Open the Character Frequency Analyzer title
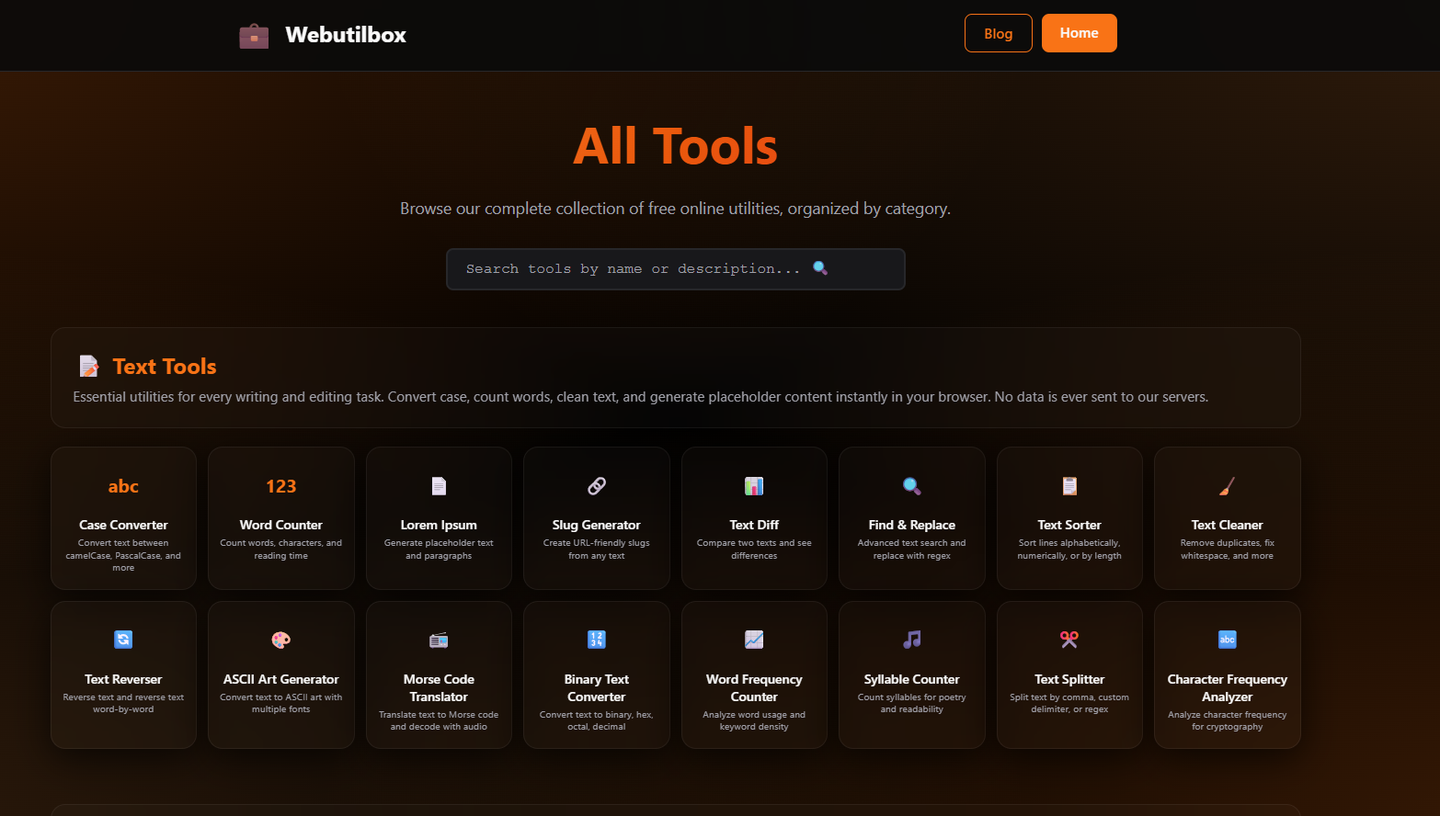Screen dimensions: 1440x816 coord(1228,687)
